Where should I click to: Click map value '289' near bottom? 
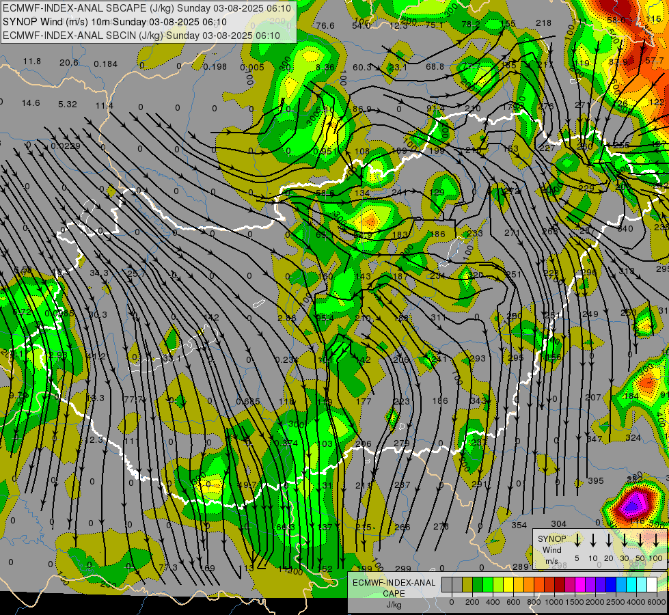pyautogui.click(x=521, y=566)
